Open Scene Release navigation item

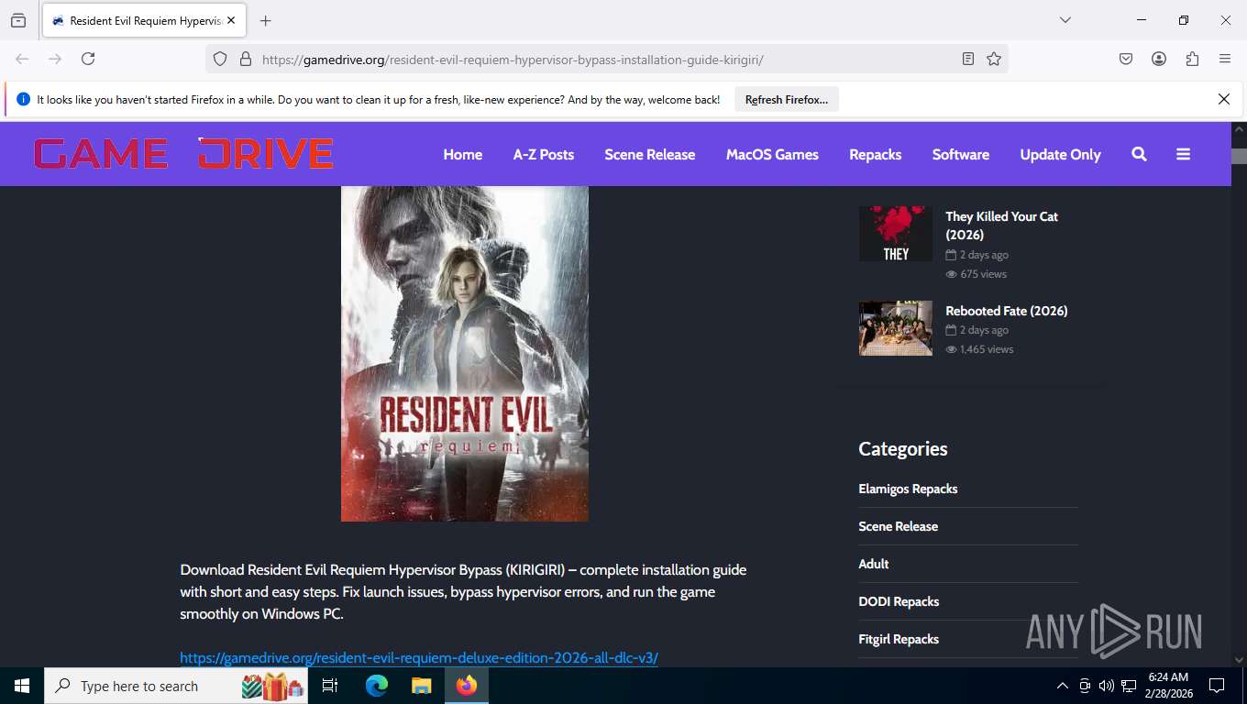[x=650, y=155]
